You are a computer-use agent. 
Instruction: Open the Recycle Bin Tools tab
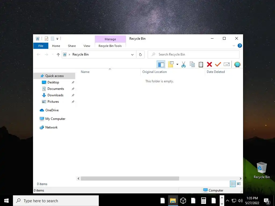tap(110, 46)
